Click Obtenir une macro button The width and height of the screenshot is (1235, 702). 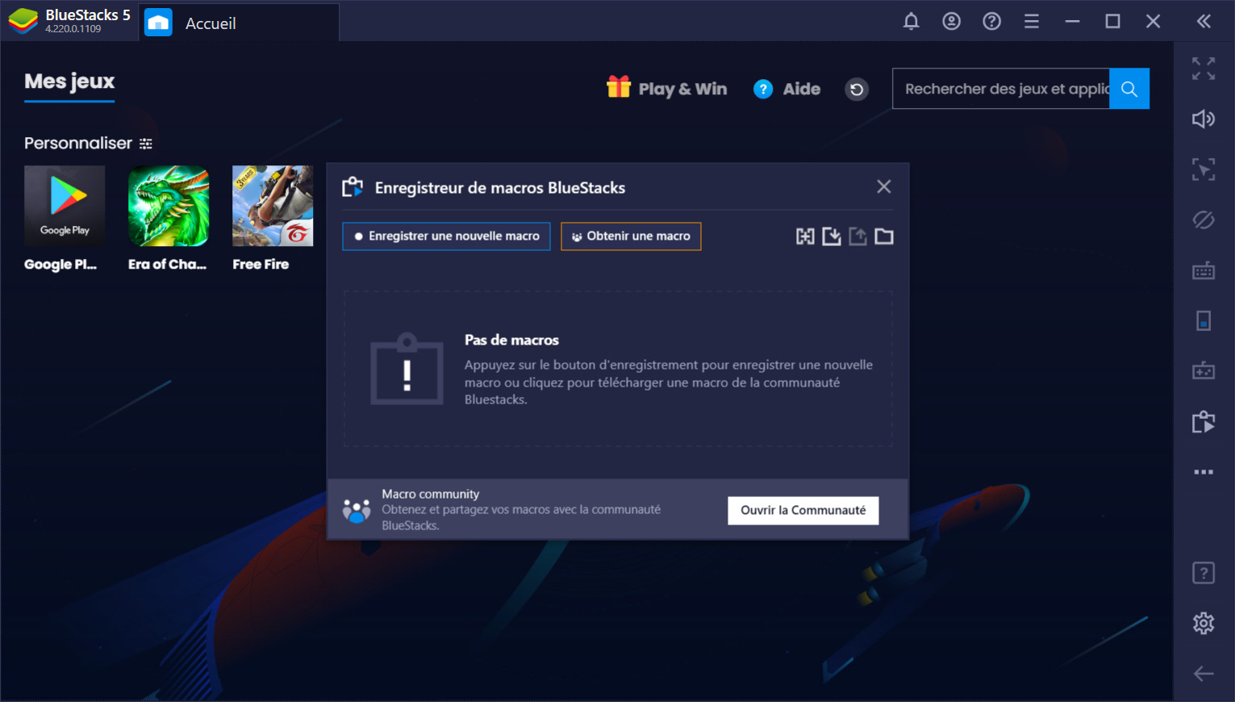coord(631,236)
